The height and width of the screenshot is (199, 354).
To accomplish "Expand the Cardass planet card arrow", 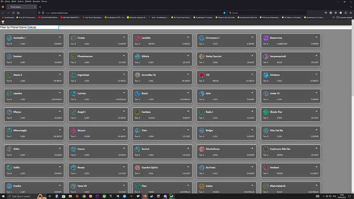I will [x=188, y=111].
